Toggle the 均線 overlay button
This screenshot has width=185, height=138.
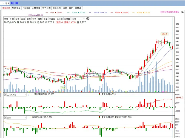(x=6, y=19)
